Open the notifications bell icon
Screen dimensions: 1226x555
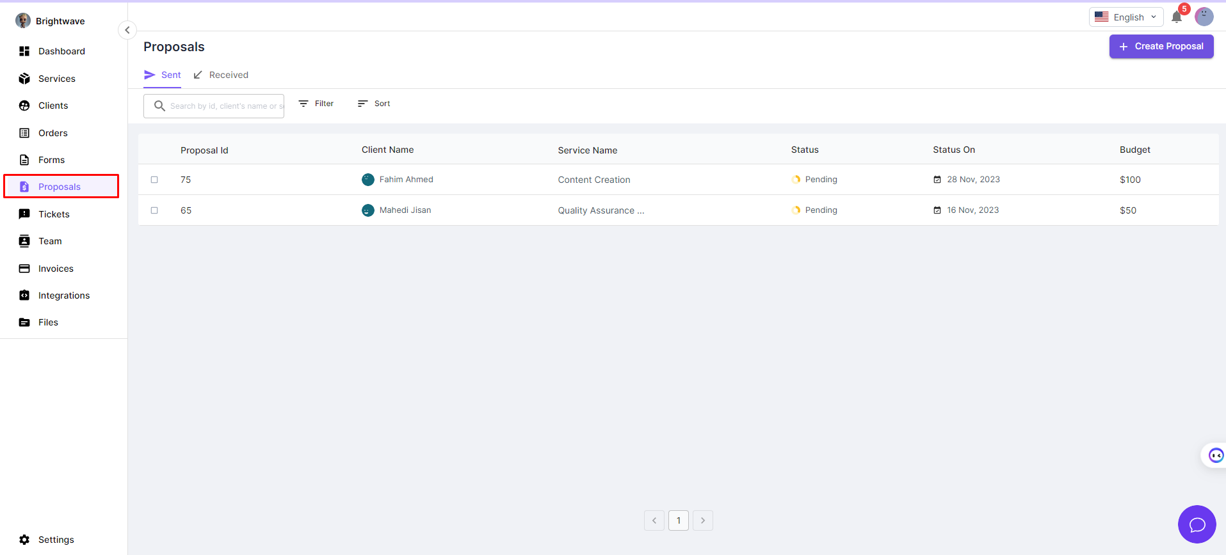click(1176, 17)
